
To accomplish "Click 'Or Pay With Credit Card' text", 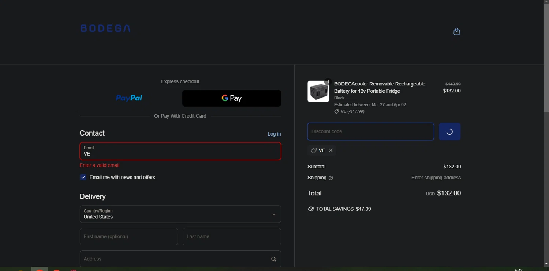I will [180, 116].
